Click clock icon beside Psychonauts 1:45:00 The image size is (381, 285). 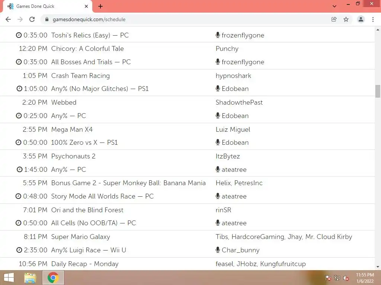coord(19,169)
